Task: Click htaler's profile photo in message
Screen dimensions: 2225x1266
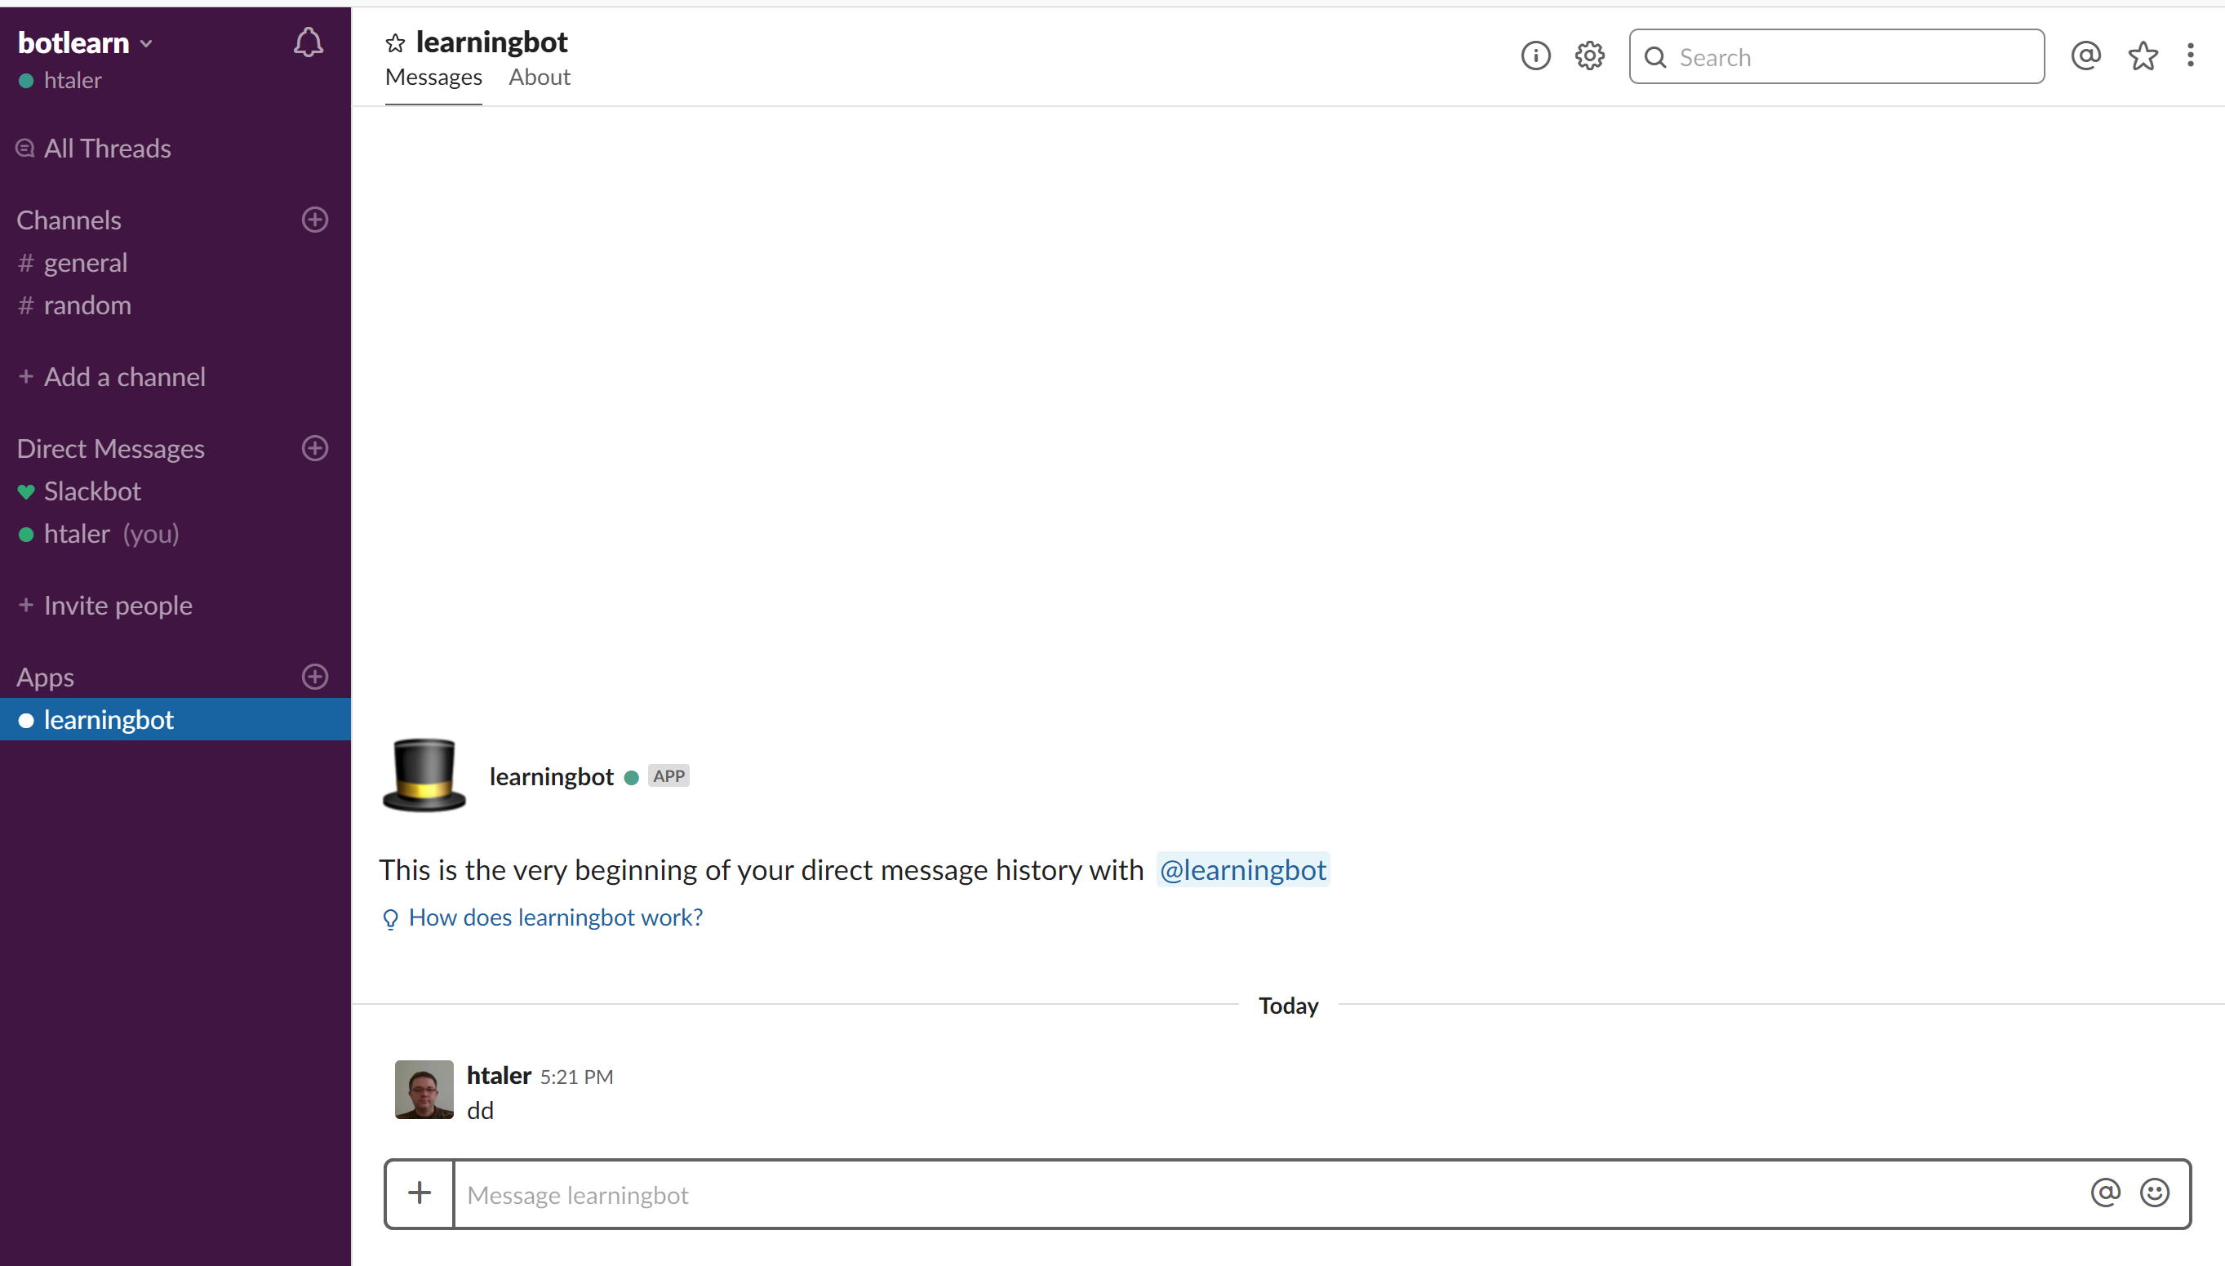Action: pos(424,1090)
